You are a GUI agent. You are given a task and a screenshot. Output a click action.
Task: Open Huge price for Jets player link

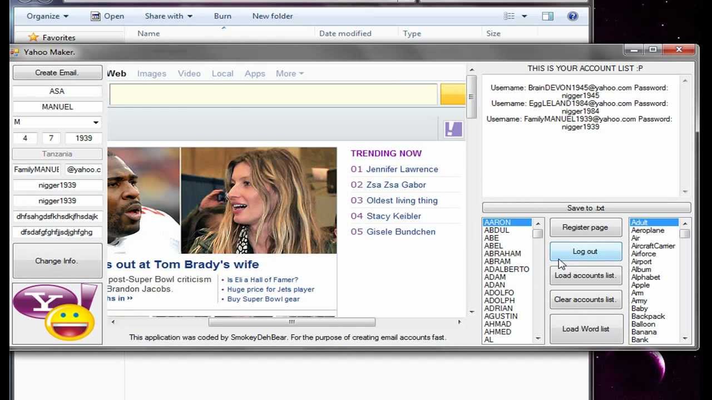(271, 289)
